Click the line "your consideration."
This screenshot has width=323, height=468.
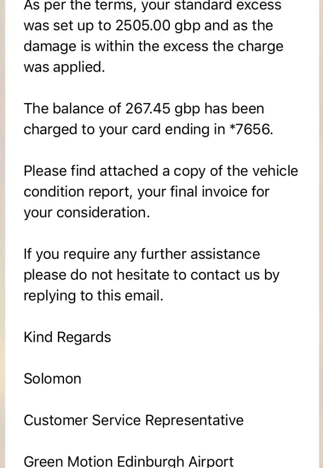click(87, 212)
